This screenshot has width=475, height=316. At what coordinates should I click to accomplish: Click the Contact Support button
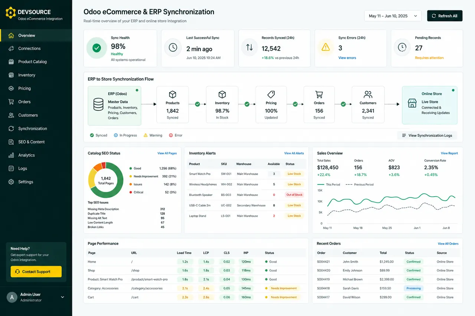(x=36, y=272)
